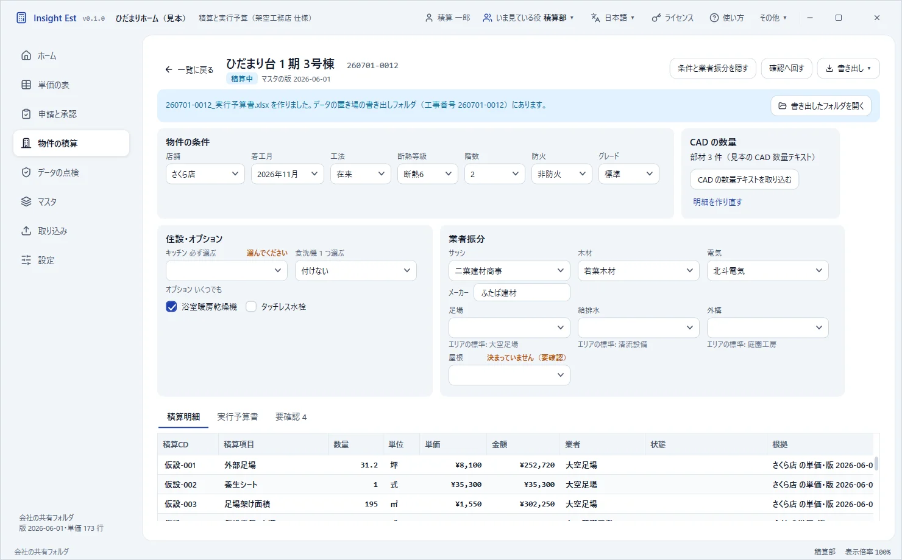This screenshot has height=560, width=902.
Task: Click the back arrow beside 一覧に戻る
Action: pos(169,69)
